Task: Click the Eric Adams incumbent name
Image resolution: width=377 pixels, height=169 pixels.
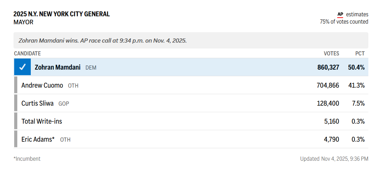Action: [38, 139]
